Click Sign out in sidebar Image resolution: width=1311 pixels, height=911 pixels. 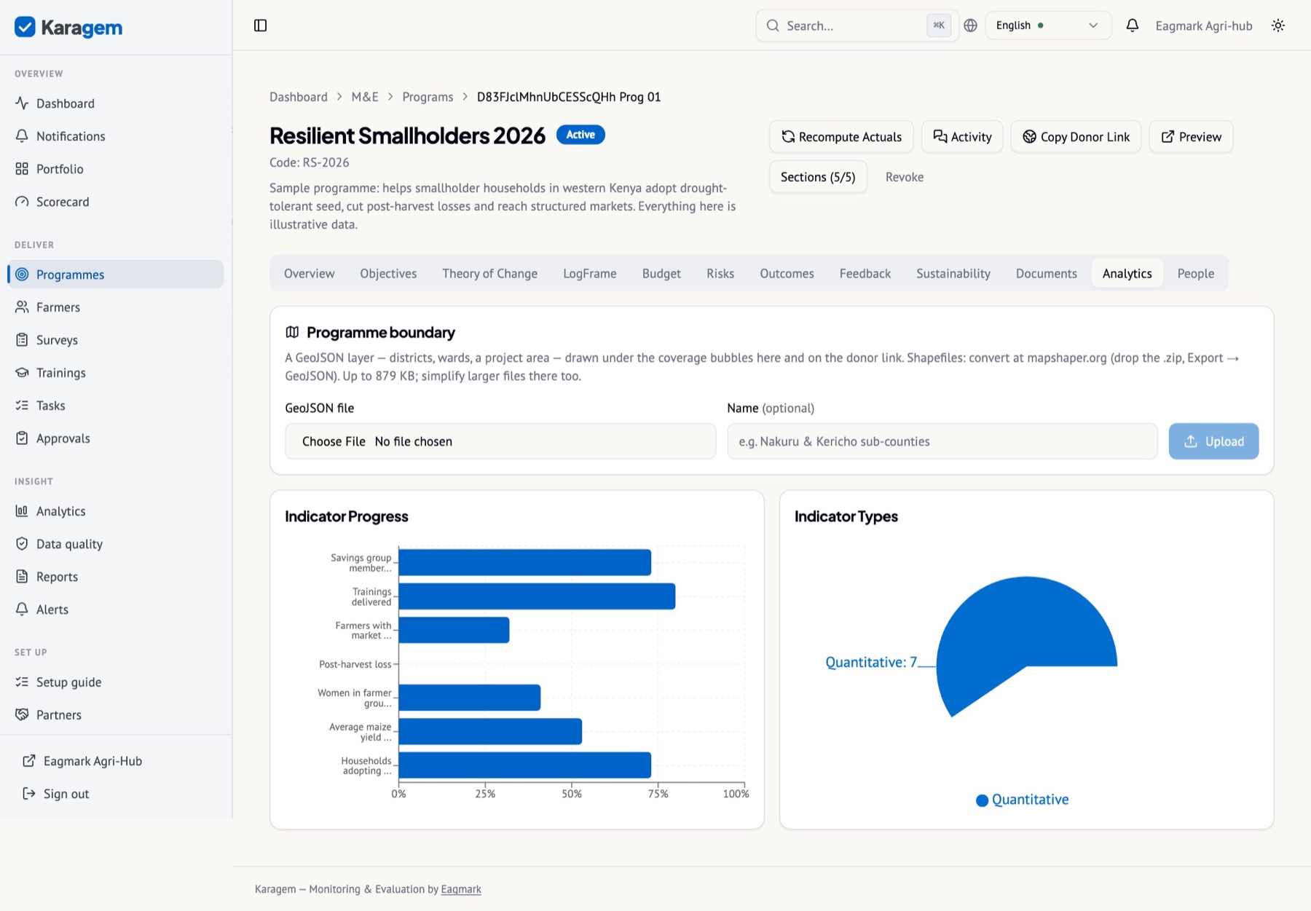[116, 794]
